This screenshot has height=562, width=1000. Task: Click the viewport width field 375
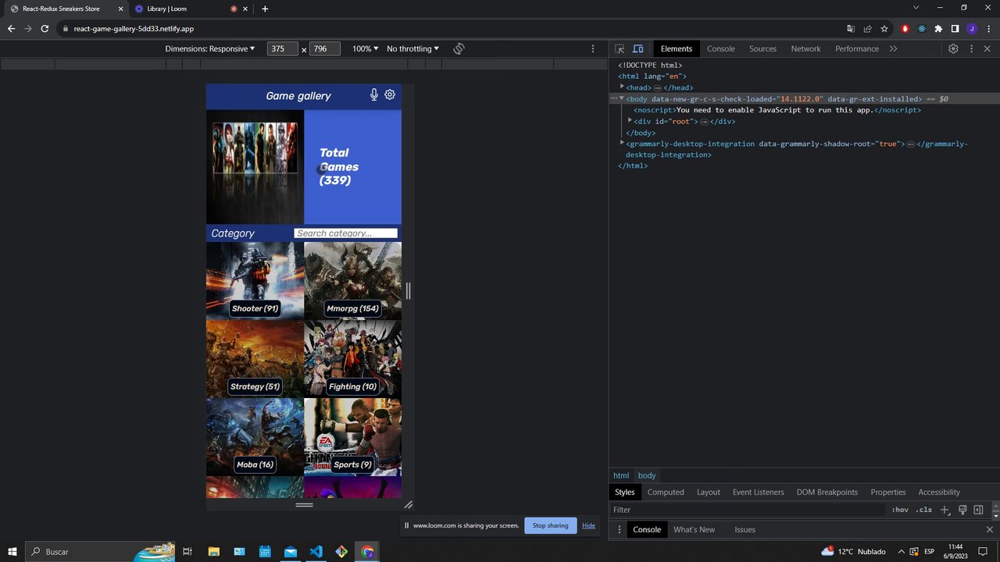point(282,48)
